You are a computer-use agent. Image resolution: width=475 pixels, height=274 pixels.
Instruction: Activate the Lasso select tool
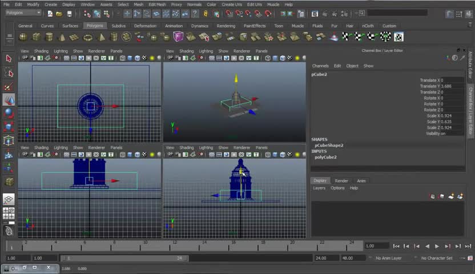coord(9,72)
